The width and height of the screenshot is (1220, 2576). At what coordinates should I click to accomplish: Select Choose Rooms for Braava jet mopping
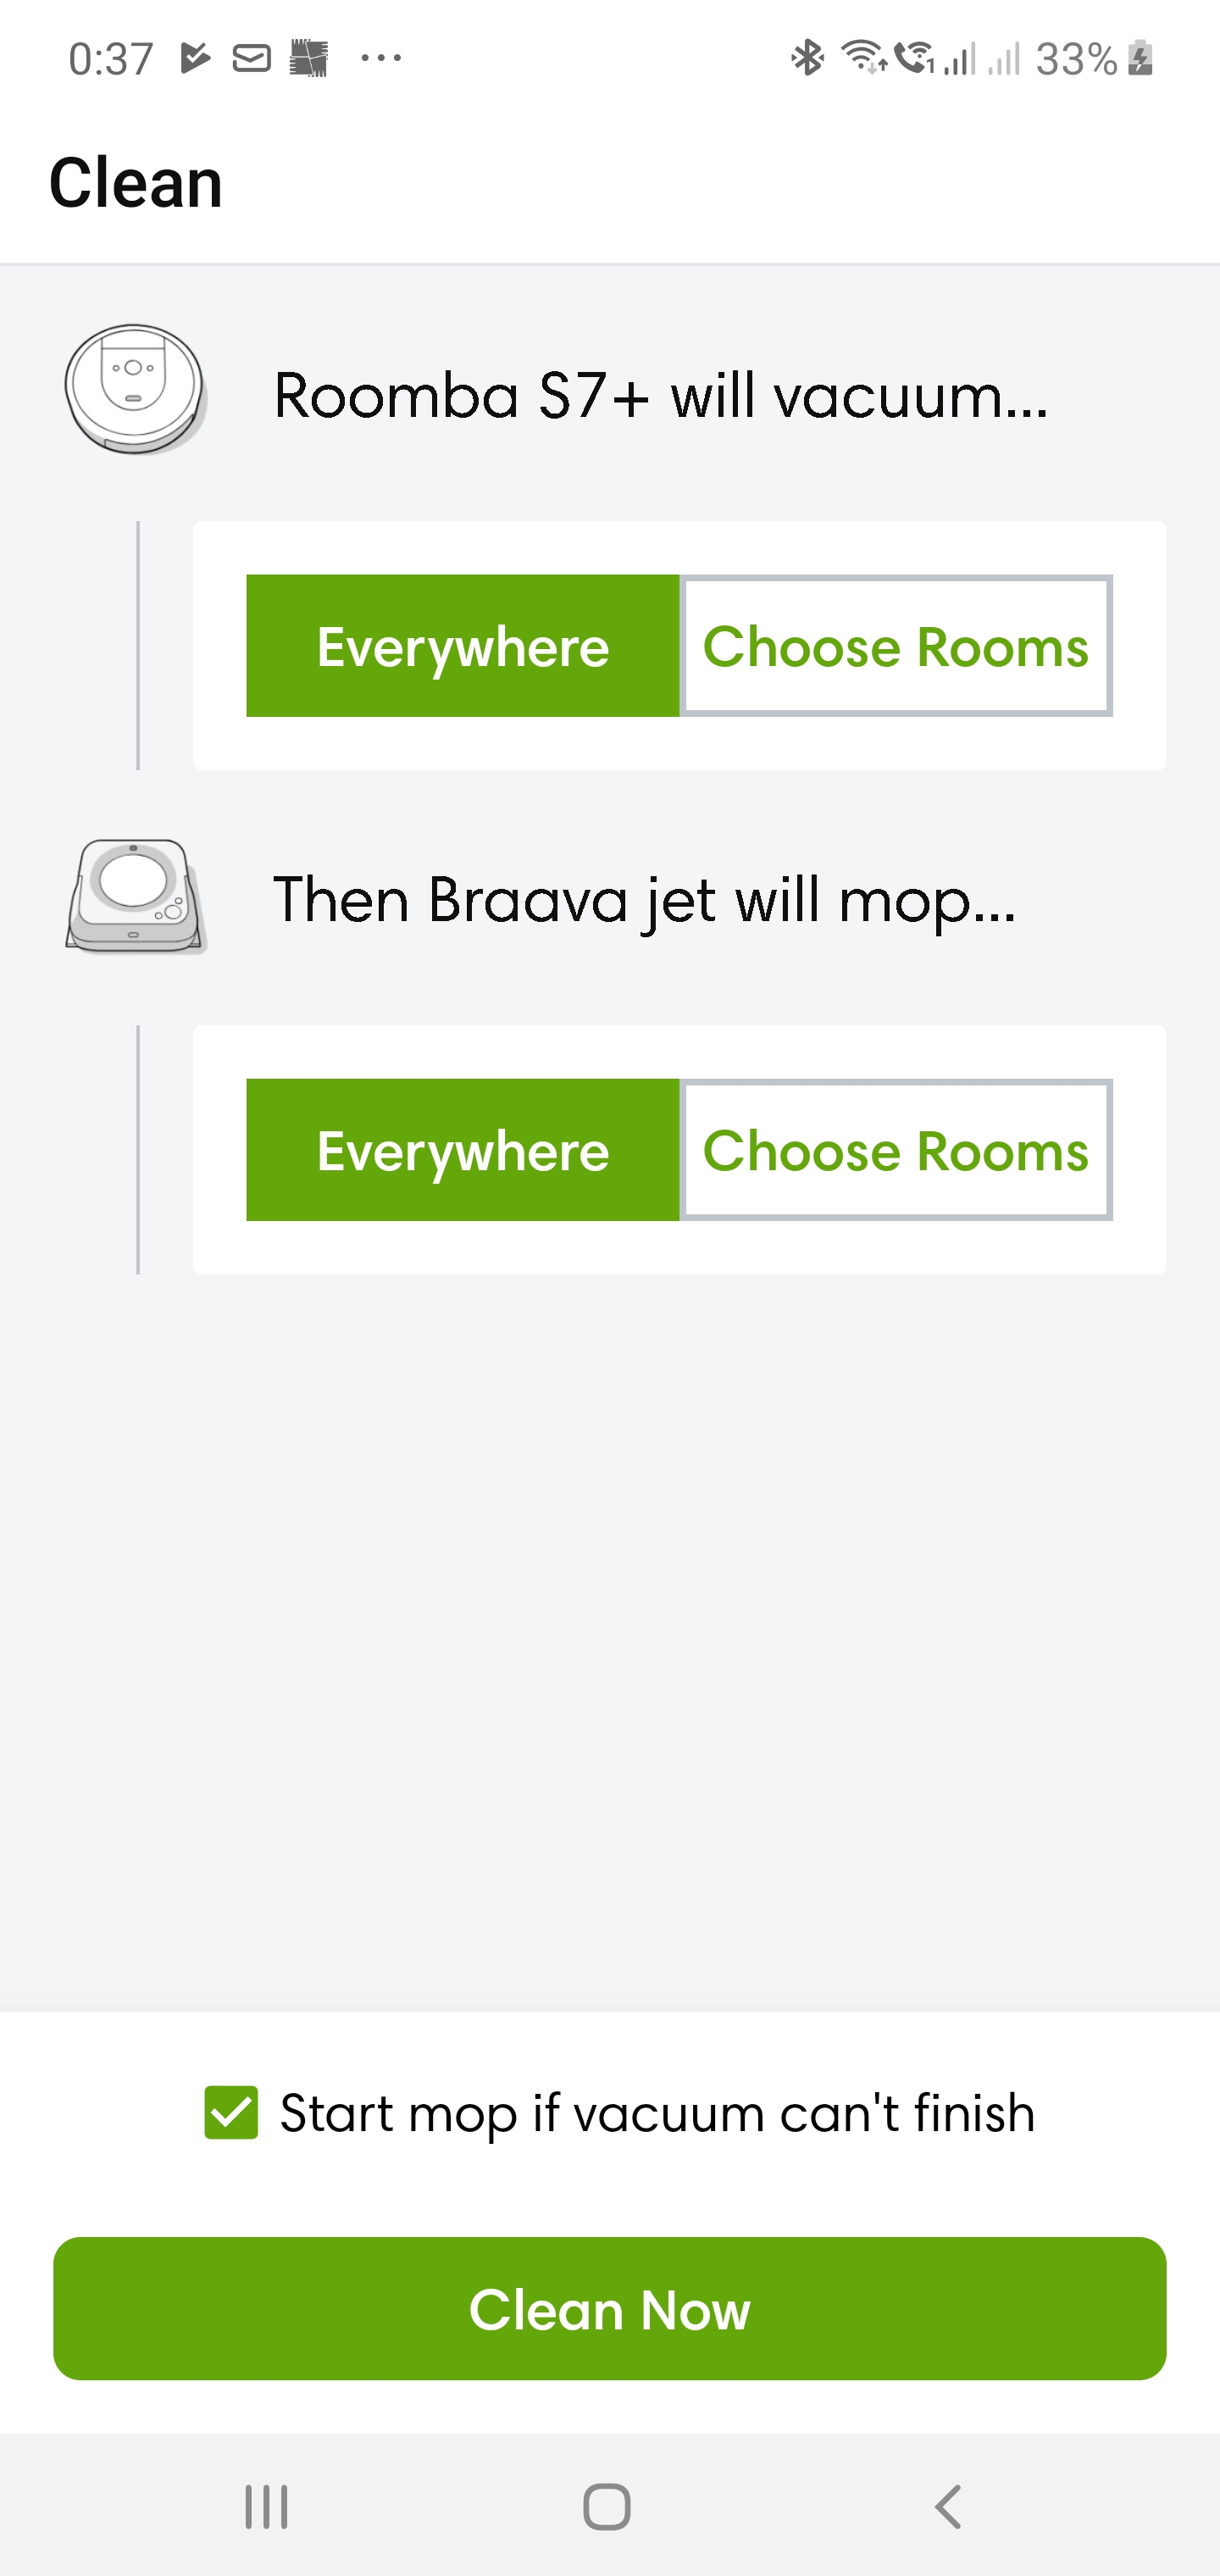(x=896, y=1150)
